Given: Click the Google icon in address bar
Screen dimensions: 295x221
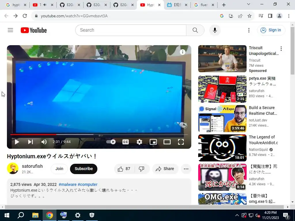Looking at the screenshot, I should tap(222, 16).
